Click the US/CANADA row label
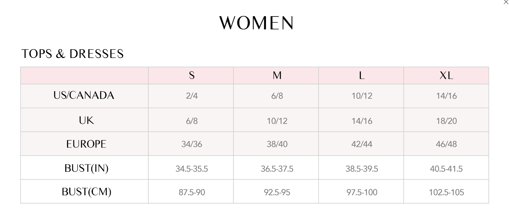The image size is (509, 221). point(84,95)
